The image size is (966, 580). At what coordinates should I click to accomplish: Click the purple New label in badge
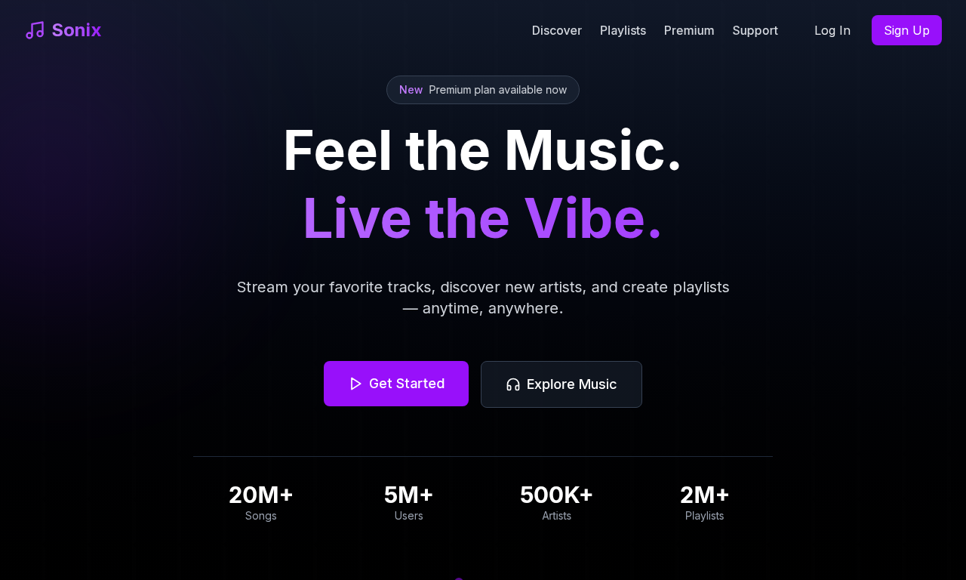tap(411, 90)
